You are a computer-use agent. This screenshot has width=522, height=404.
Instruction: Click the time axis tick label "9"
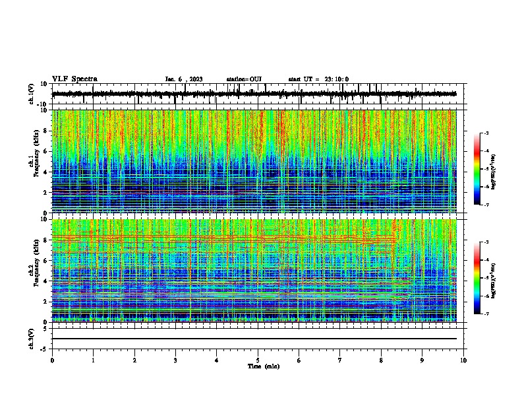422,360
